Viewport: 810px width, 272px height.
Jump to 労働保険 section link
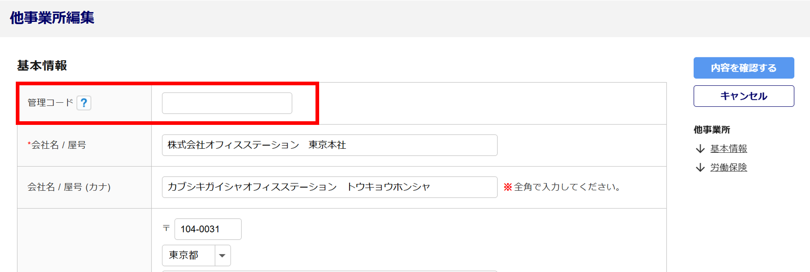(x=729, y=167)
